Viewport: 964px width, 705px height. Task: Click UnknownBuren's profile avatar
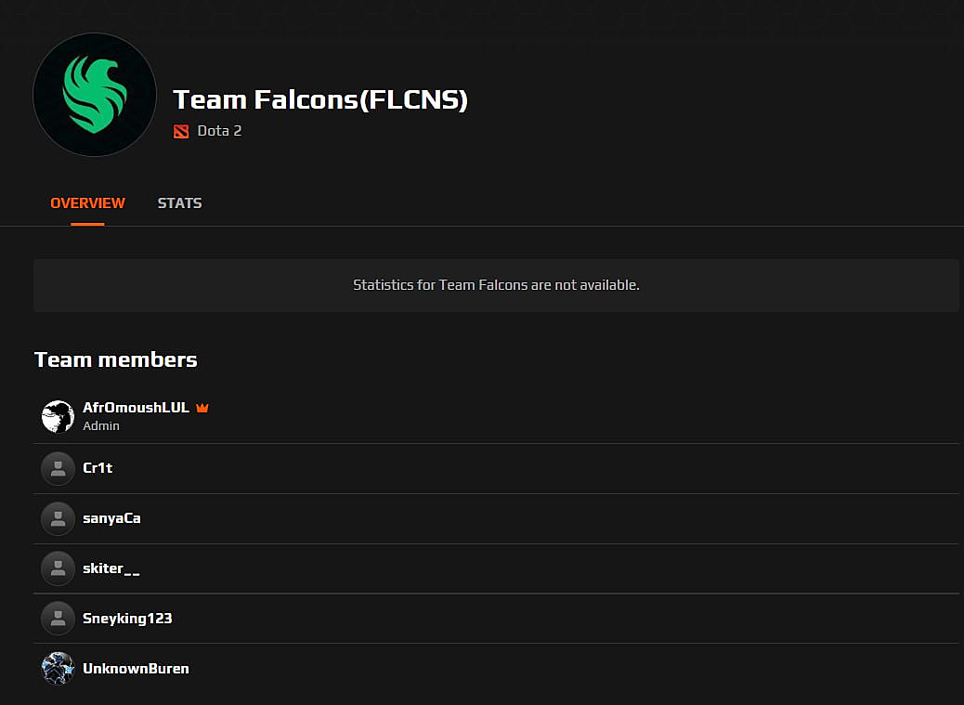click(x=58, y=669)
